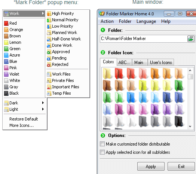The height and width of the screenshot is (174, 196).
Task: Click the browse folder icon beside path
Action: (x=191, y=39)
